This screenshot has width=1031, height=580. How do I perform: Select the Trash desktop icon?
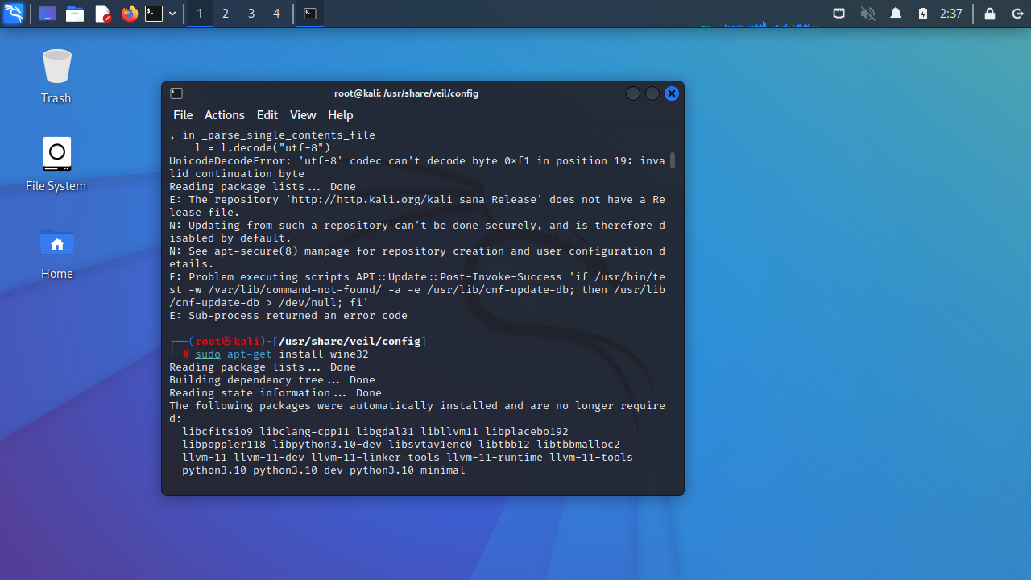coord(56,77)
